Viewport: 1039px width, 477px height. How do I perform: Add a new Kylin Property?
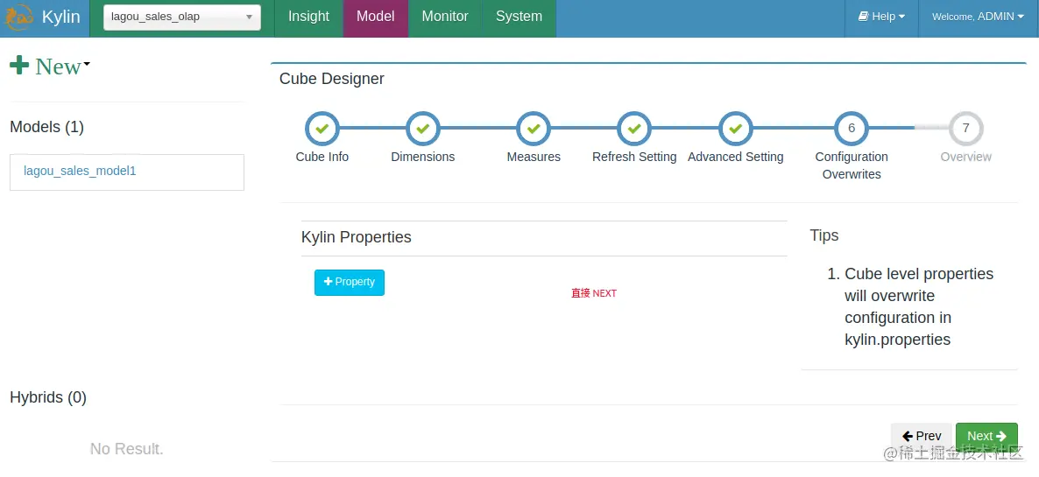(x=350, y=283)
